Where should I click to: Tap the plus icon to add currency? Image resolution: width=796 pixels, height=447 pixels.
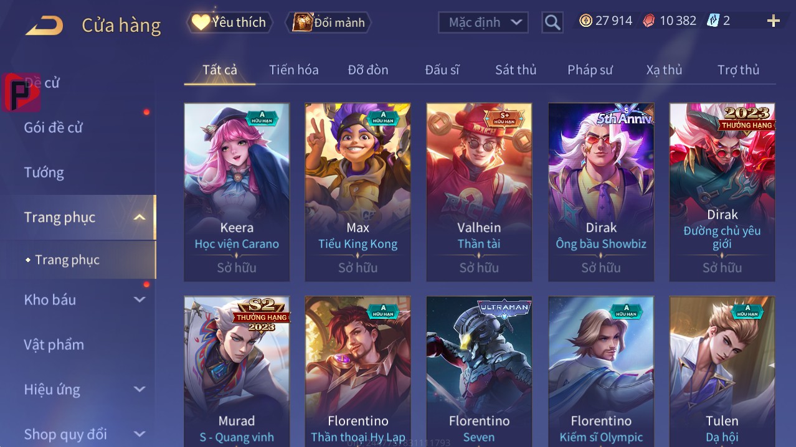(x=773, y=21)
